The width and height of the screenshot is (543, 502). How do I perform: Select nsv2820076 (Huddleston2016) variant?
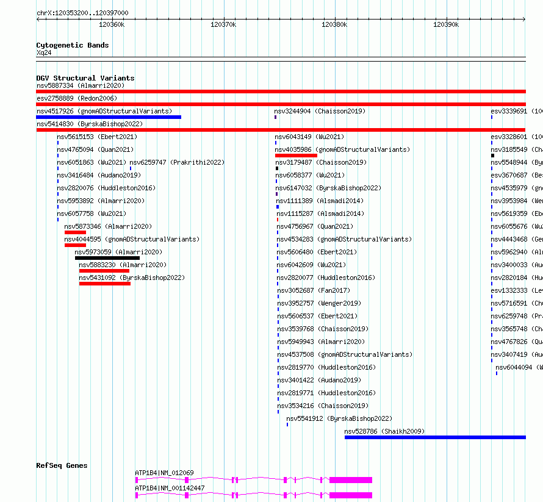[106, 188]
